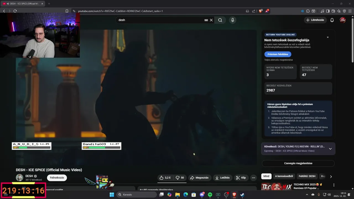Image resolution: width=354 pixels, height=199 pixels.
Task: Open the Klip scissors button
Action: [241, 178]
